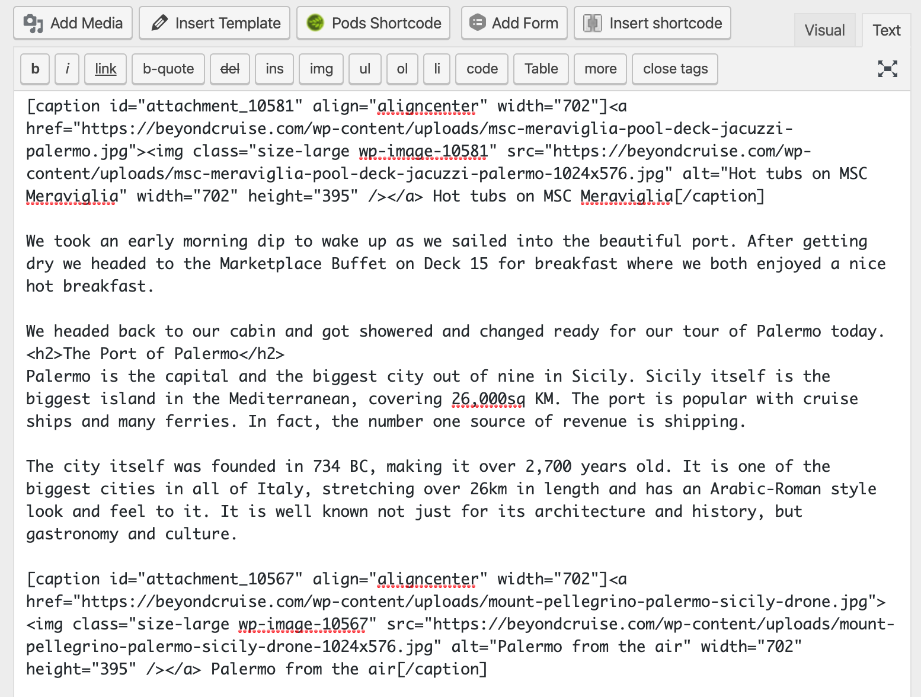Click the Insert shortcode button
The width and height of the screenshot is (921, 697).
click(651, 23)
